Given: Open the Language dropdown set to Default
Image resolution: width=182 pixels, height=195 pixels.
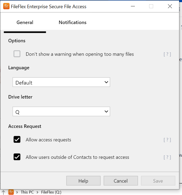Looking at the screenshot, I should point(61,82).
